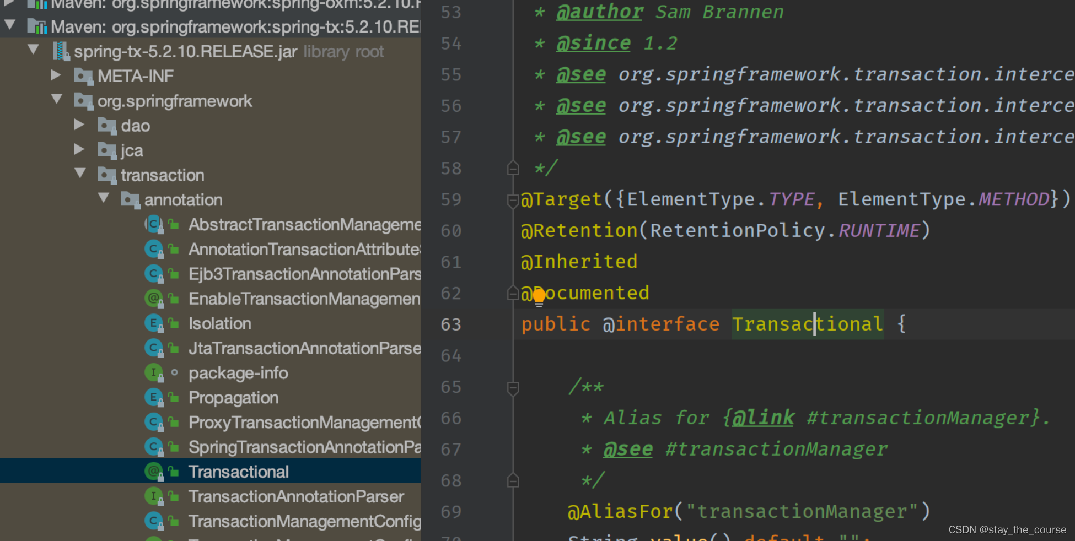Click the ProxyTransactionManagement class icon
1075x541 pixels.
(154, 423)
